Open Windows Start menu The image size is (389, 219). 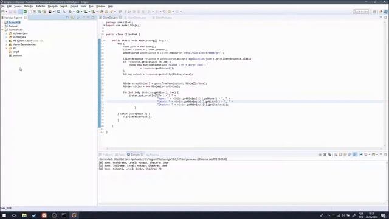(x=4, y=215)
